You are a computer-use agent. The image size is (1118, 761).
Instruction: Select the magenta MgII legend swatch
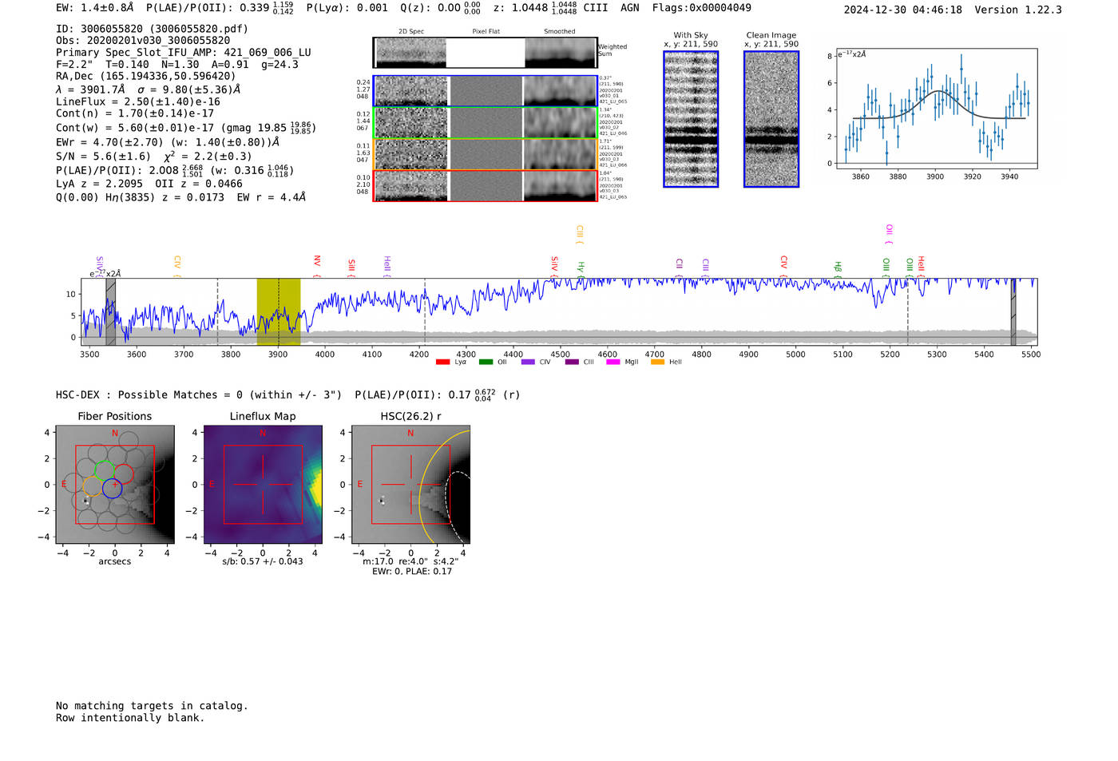tap(613, 363)
